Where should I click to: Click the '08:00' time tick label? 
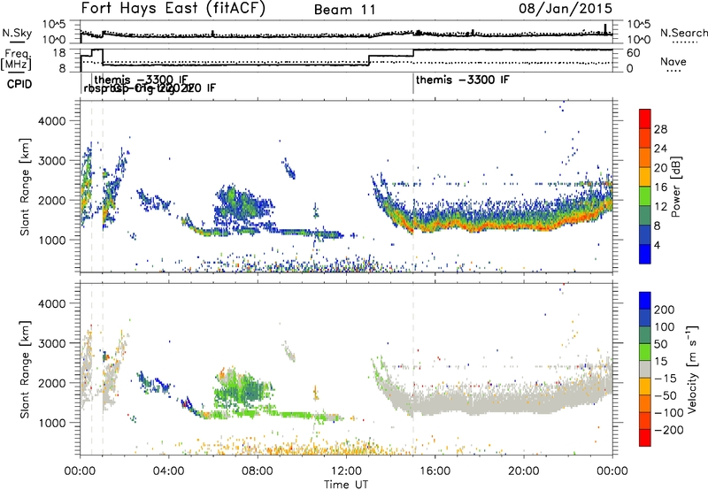(x=258, y=471)
